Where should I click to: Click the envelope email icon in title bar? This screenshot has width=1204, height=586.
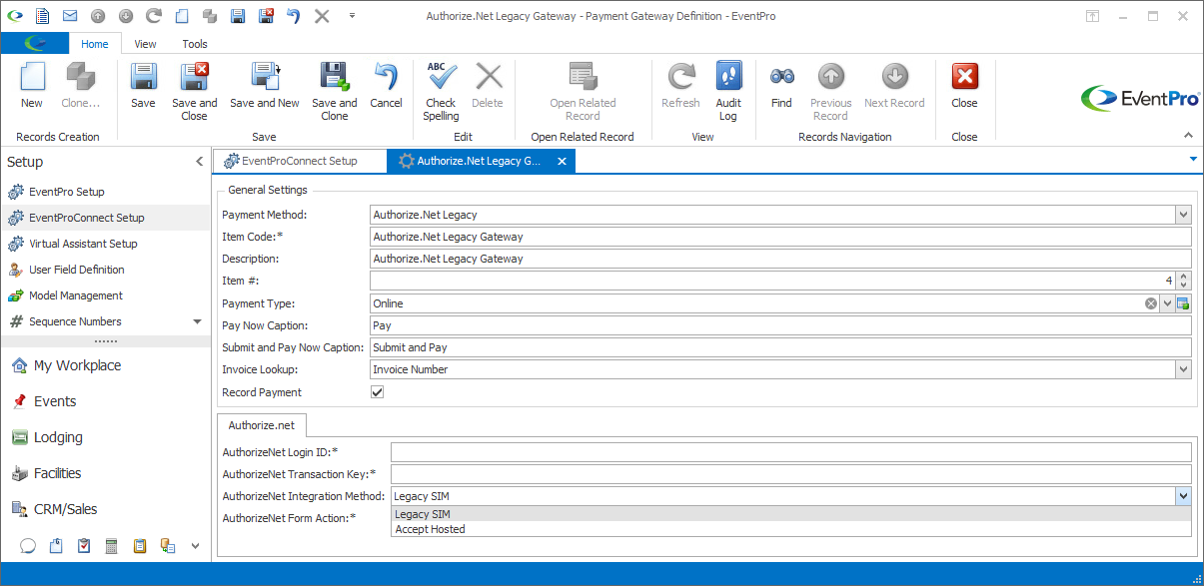pos(70,16)
